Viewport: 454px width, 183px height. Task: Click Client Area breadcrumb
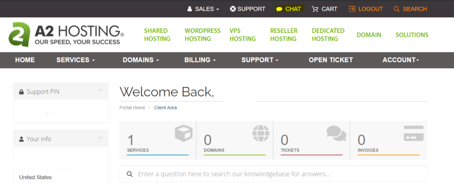pos(165,108)
